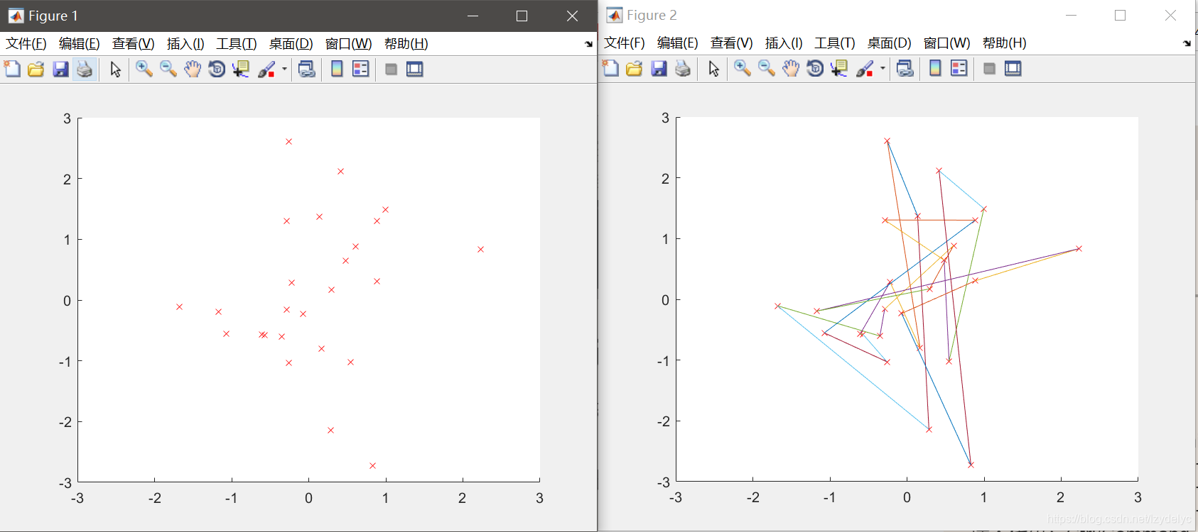Open 插入(I) menu in Figure 2
The image size is (1198, 532).
point(784,43)
